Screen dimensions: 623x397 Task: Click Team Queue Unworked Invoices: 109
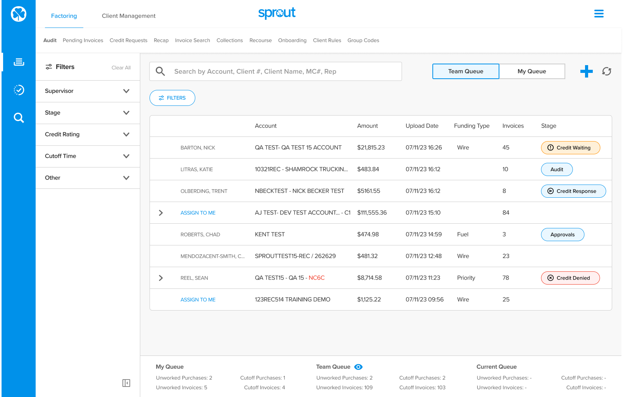click(x=344, y=388)
